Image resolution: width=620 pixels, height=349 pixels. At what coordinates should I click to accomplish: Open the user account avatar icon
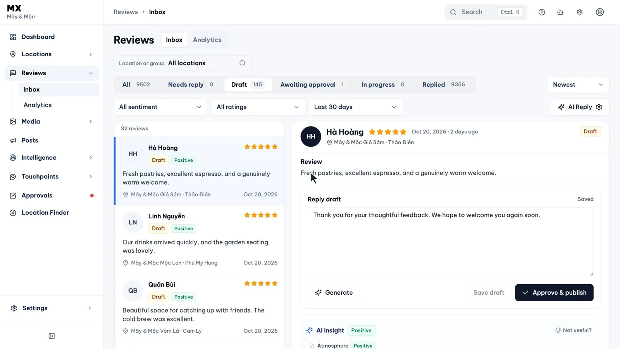point(600,12)
